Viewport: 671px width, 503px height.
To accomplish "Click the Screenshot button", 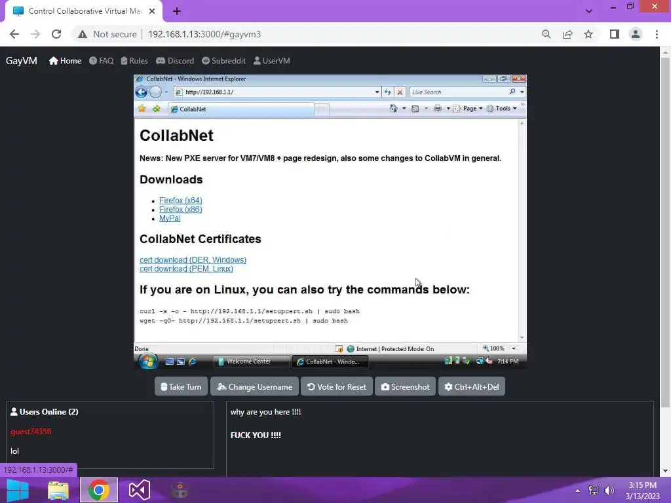I will pos(405,386).
